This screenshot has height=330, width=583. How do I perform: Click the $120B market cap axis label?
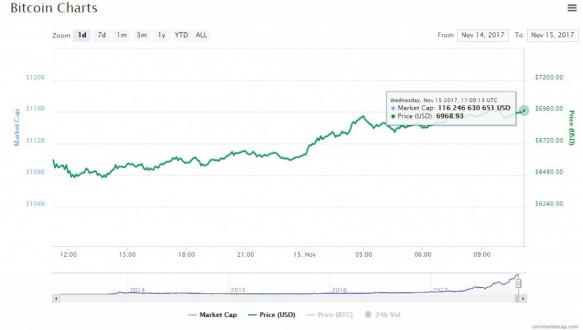(36, 77)
